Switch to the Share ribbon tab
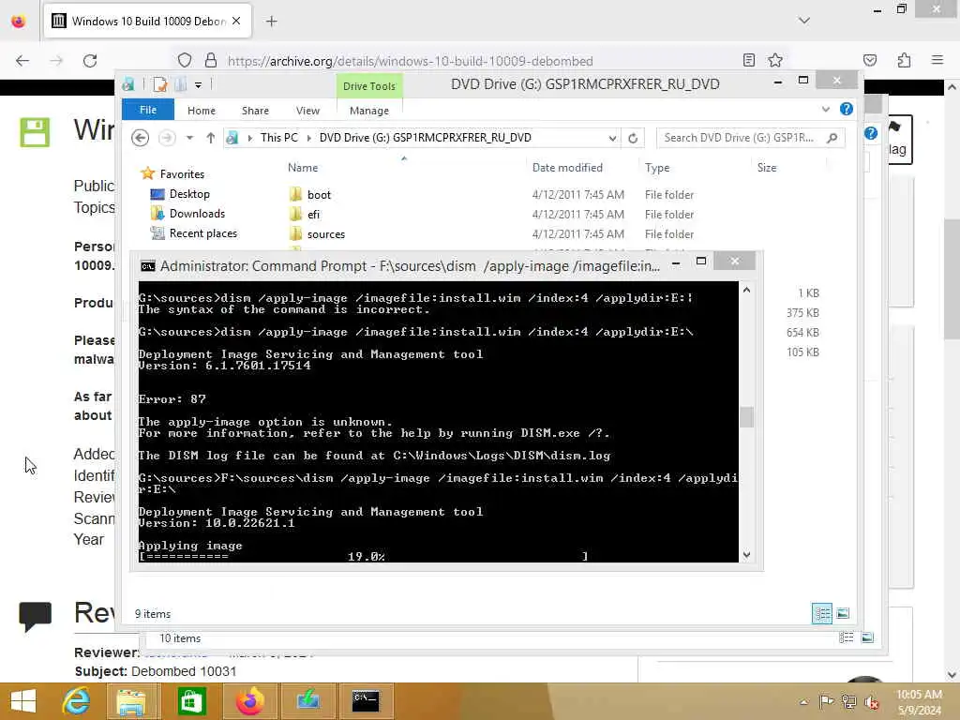 pos(255,111)
